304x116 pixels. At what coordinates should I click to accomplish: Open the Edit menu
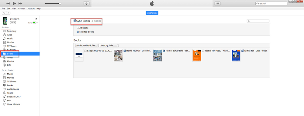click(x=8, y=9)
